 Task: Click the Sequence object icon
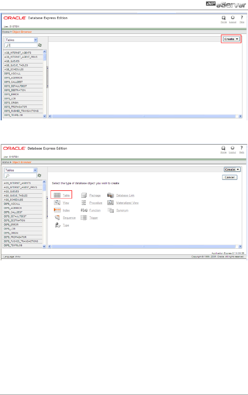click(x=57, y=218)
